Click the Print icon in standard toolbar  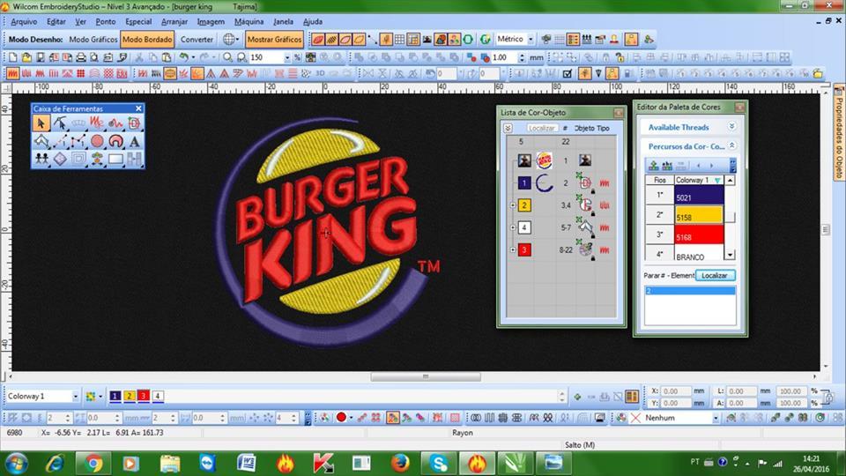click(81, 57)
